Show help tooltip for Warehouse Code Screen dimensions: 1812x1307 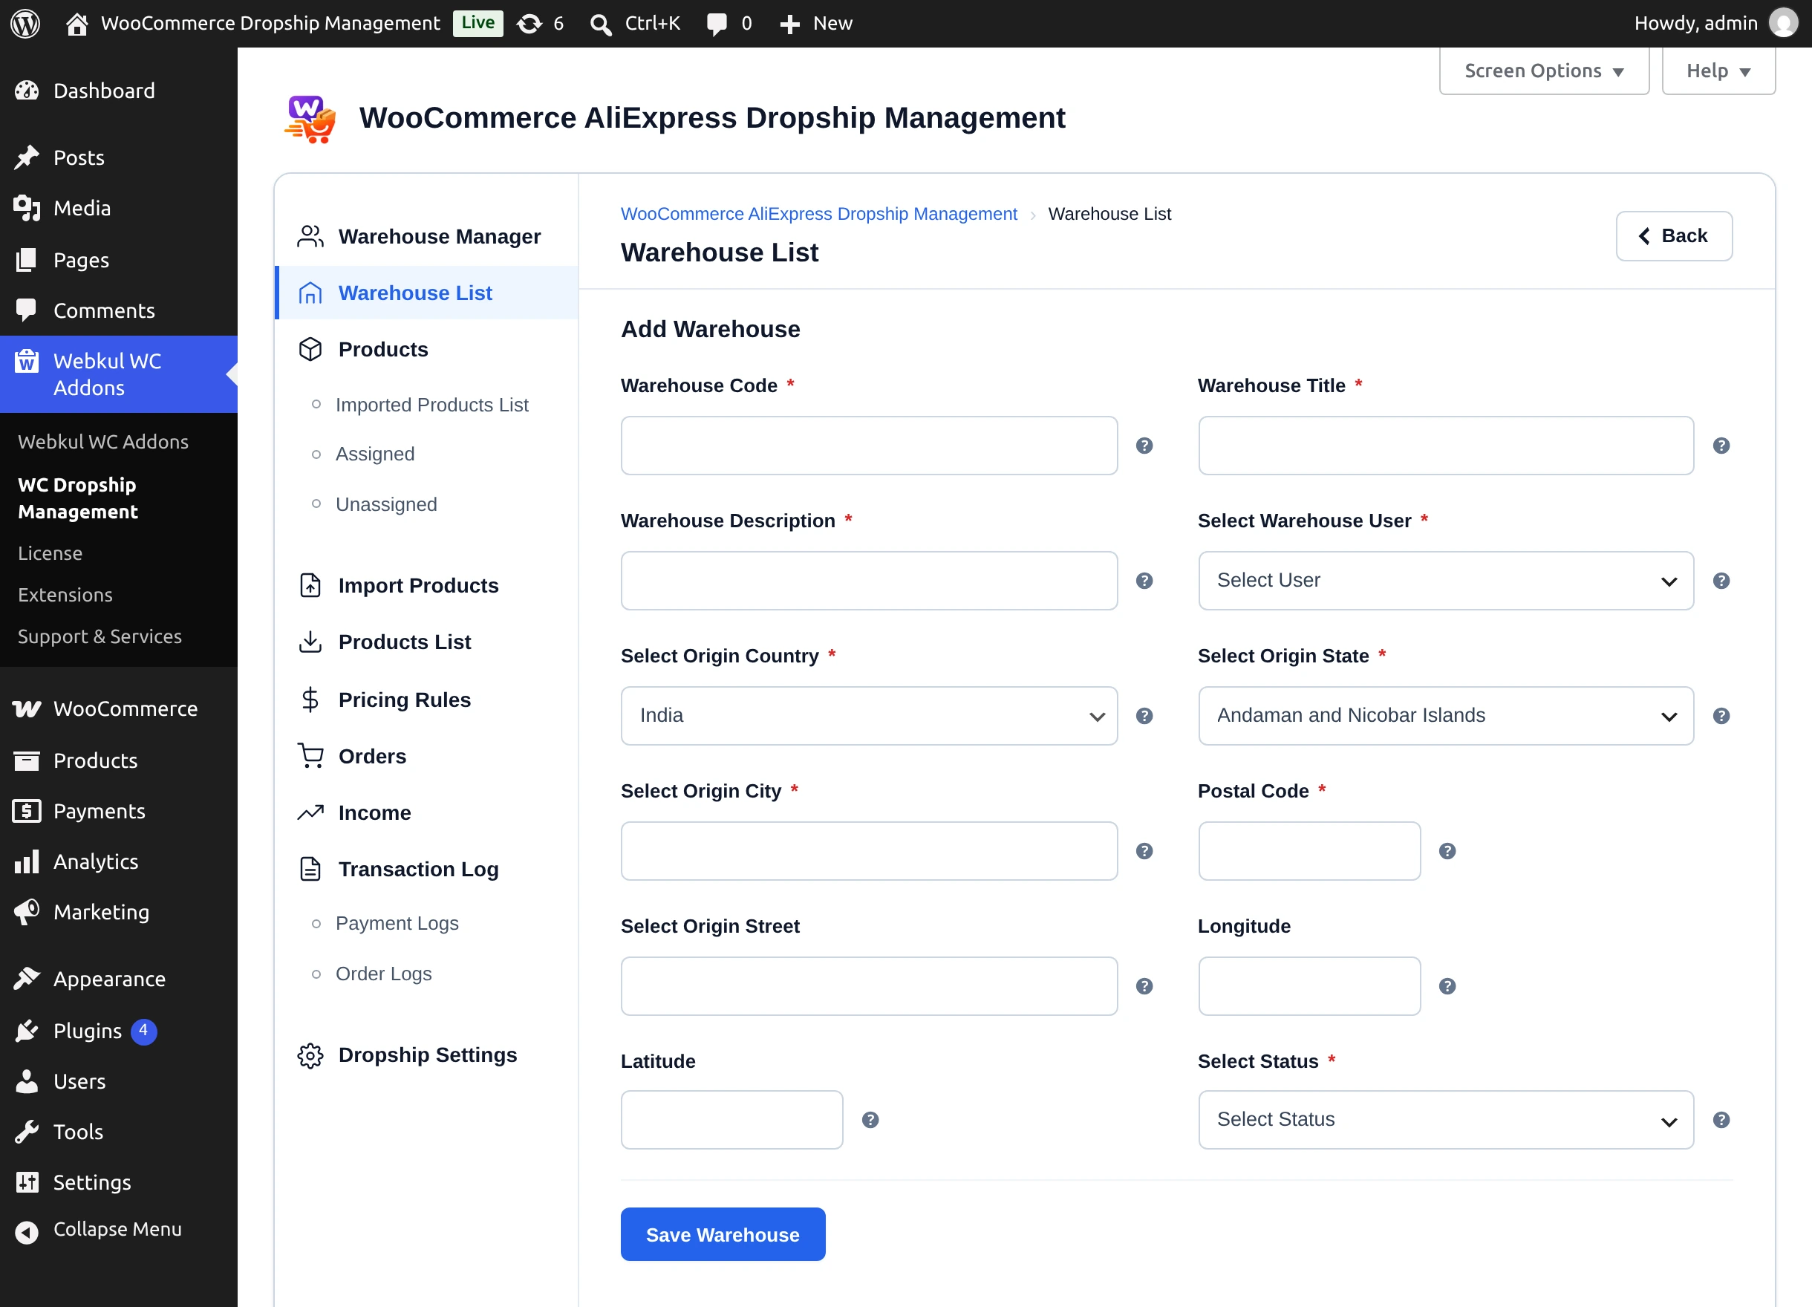pos(1144,446)
